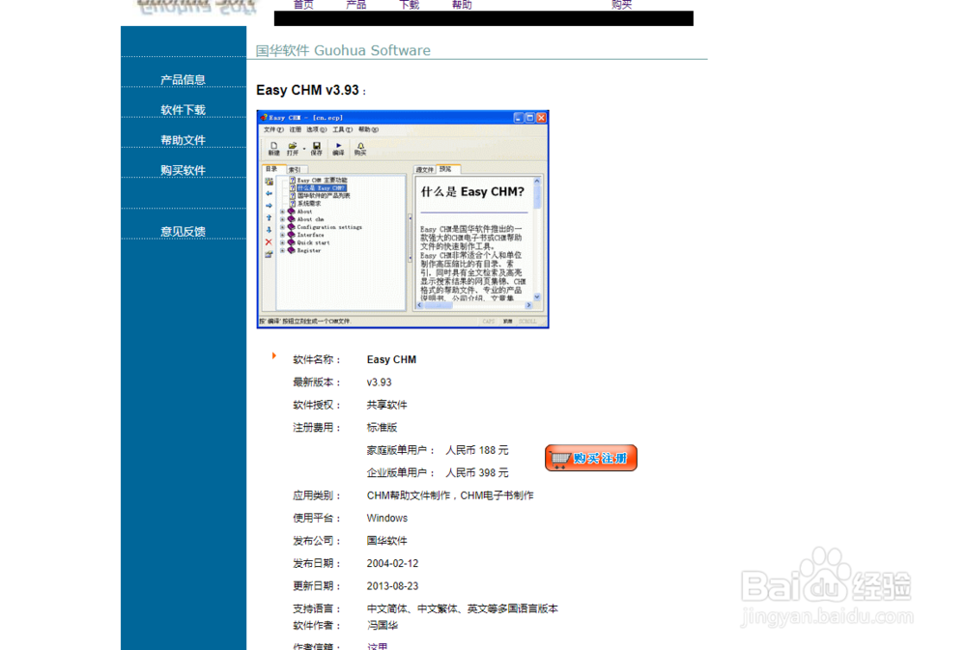
Task: Open the 下载 link in top navigation
Action: (409, 4)
